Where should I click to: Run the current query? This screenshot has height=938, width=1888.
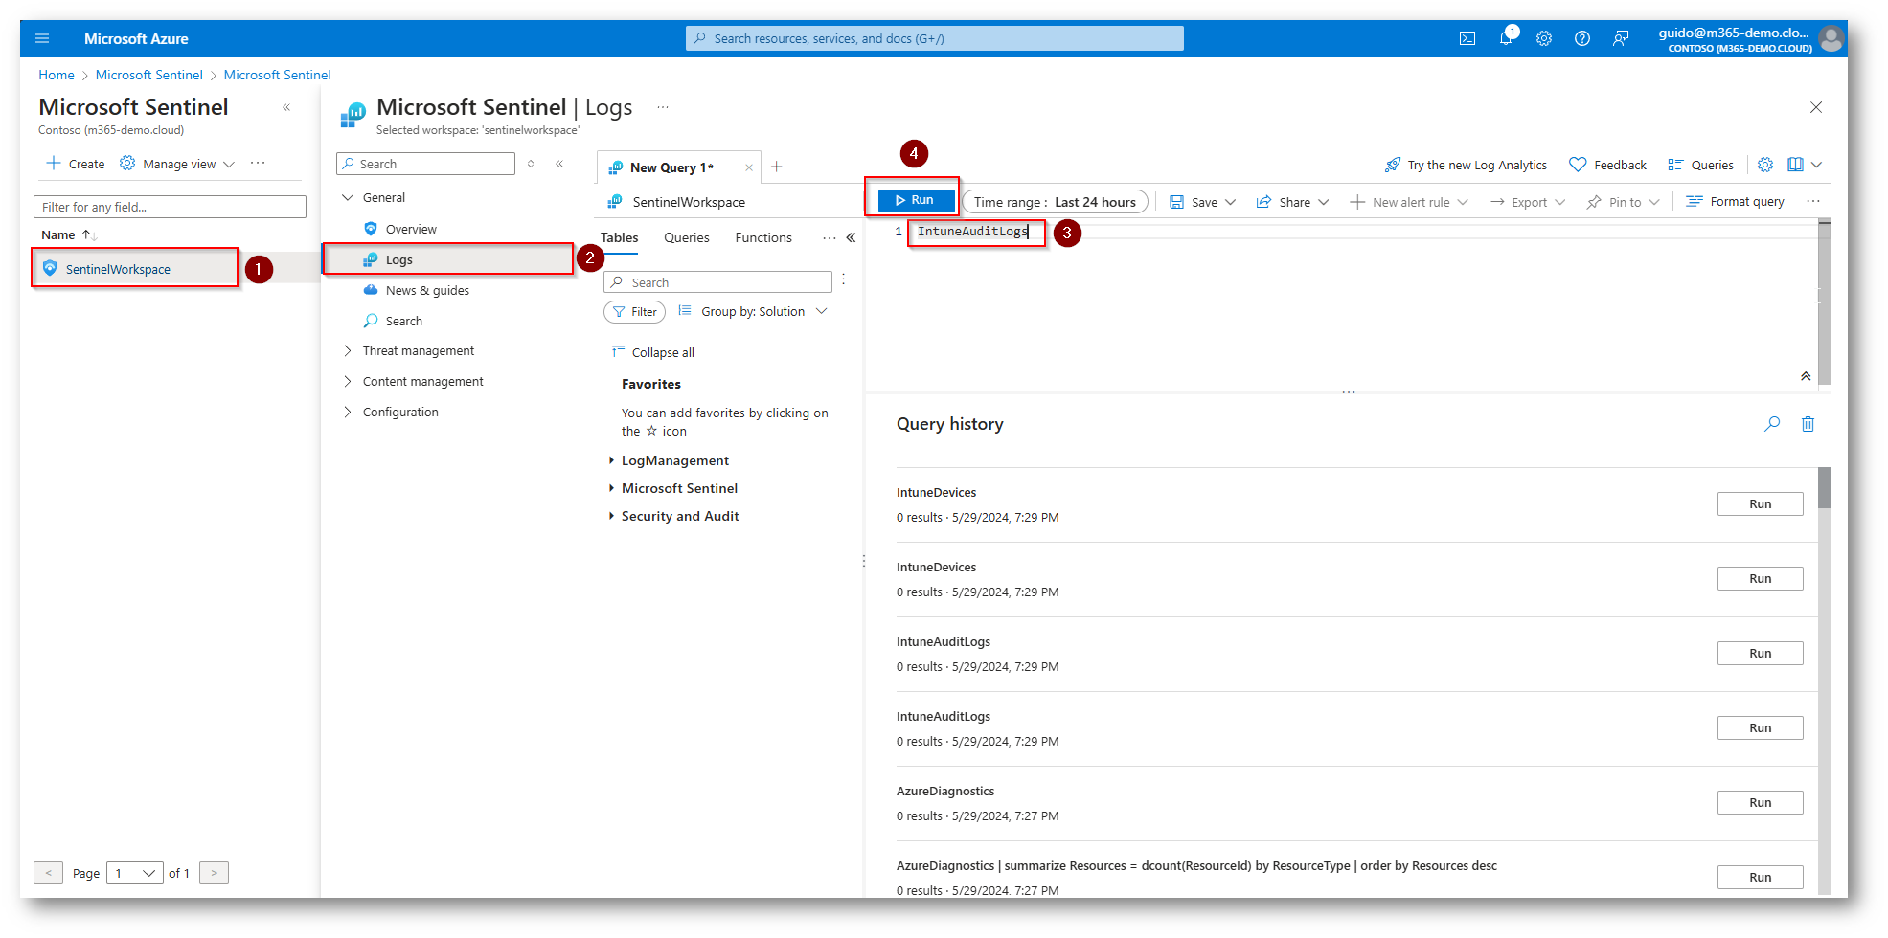(x=916, y=200)
